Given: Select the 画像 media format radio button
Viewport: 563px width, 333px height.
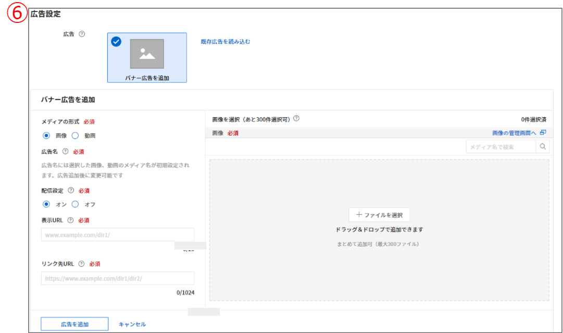Looking at the screenshot, I should tap(46, 135).
